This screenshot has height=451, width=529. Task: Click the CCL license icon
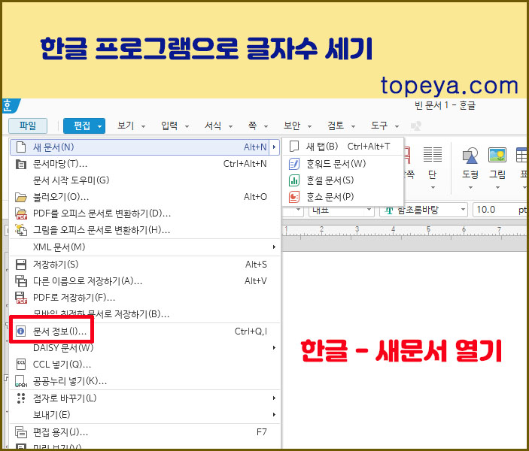[21, 365]
